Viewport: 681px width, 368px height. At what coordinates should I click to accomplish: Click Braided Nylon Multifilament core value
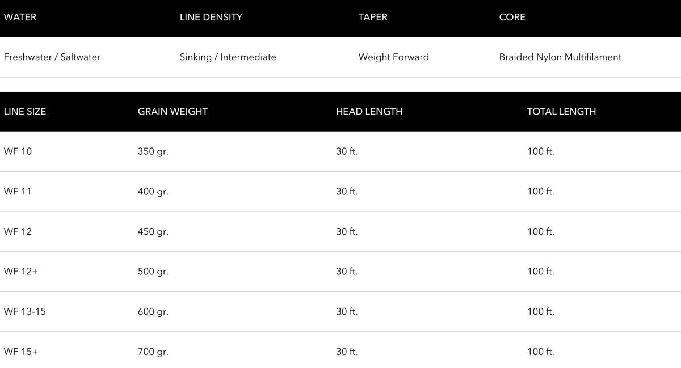(x=560, y=57)
